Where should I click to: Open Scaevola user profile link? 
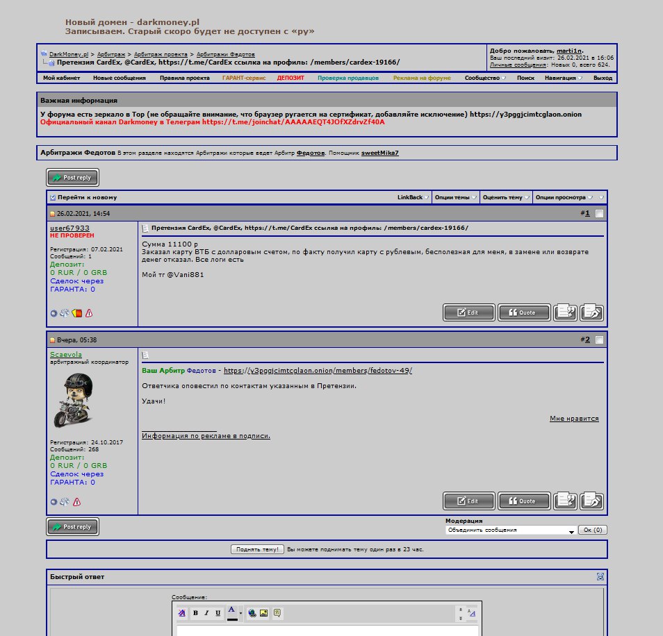point(66,354)
